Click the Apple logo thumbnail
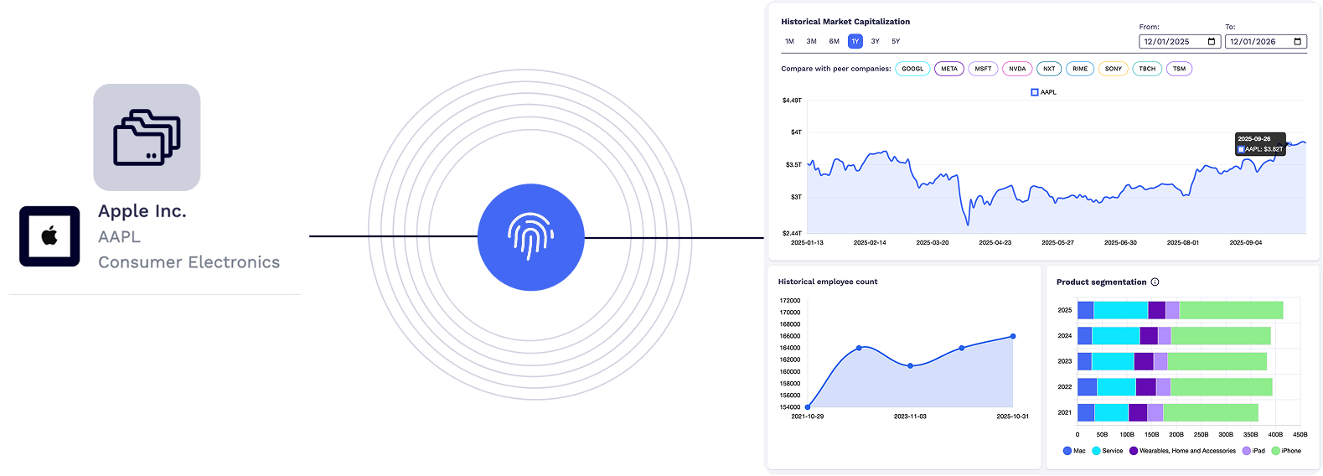This screenshot has height=476, width=1323. (x=49, y=236)
